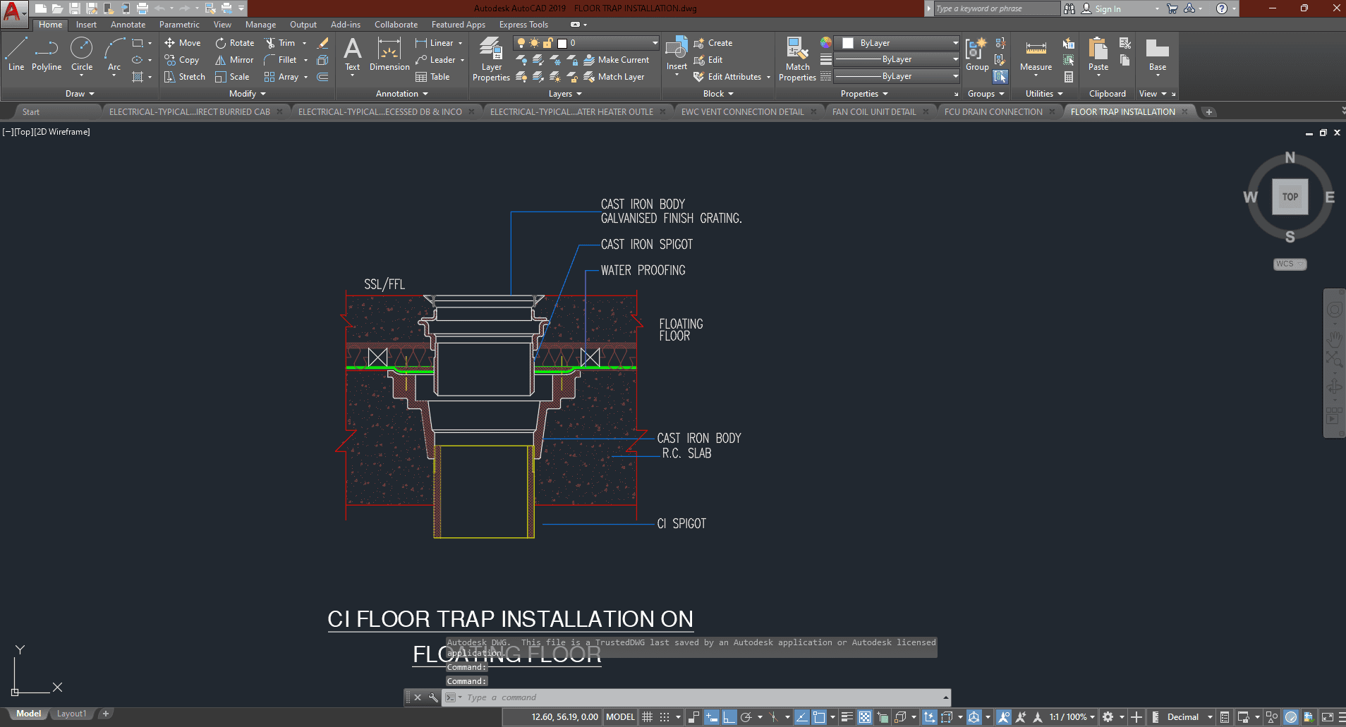Open the FCU DRAIN CONNECTION drawing tab
Image resolution: width=1346 pixels, height=727 pixels.
(x=995, y=111)
